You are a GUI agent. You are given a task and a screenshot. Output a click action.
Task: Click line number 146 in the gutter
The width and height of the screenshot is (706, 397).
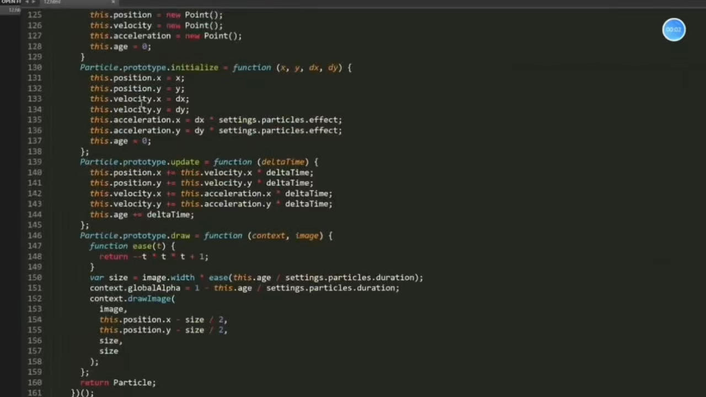34,235
